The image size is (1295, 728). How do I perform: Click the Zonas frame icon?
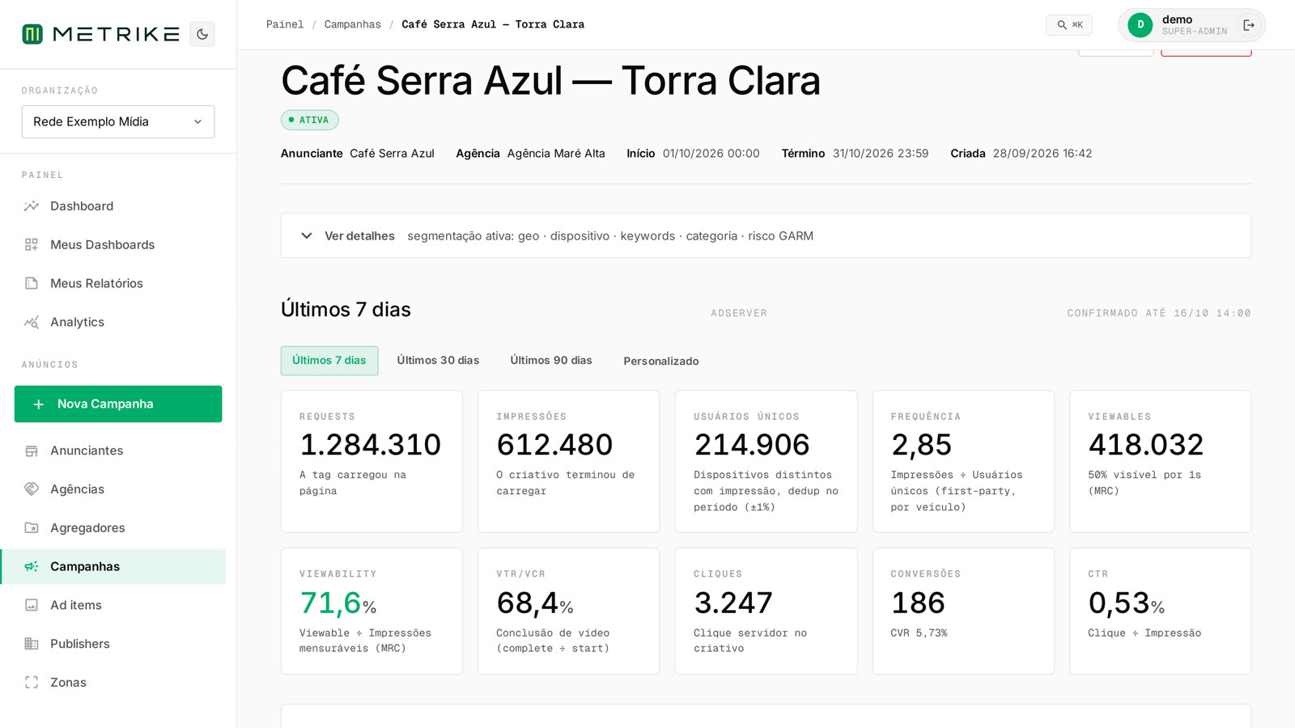click(x=32, y=682)
